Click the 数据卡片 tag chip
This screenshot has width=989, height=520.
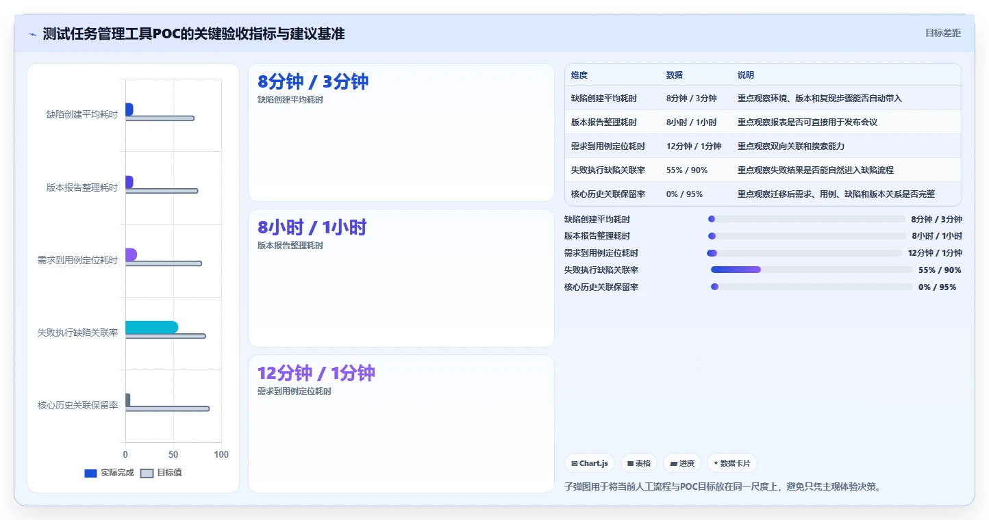pyautogui.click(x=732, y=463)
